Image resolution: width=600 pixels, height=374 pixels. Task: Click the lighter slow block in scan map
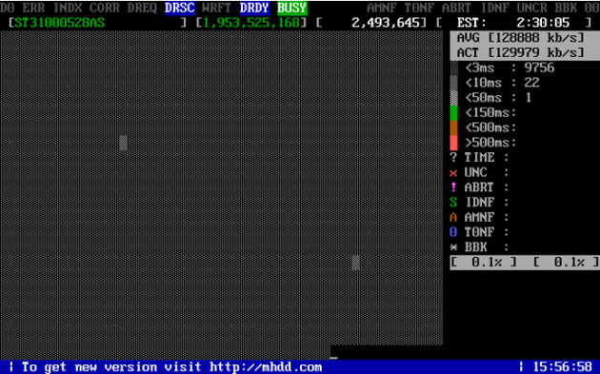355,263
